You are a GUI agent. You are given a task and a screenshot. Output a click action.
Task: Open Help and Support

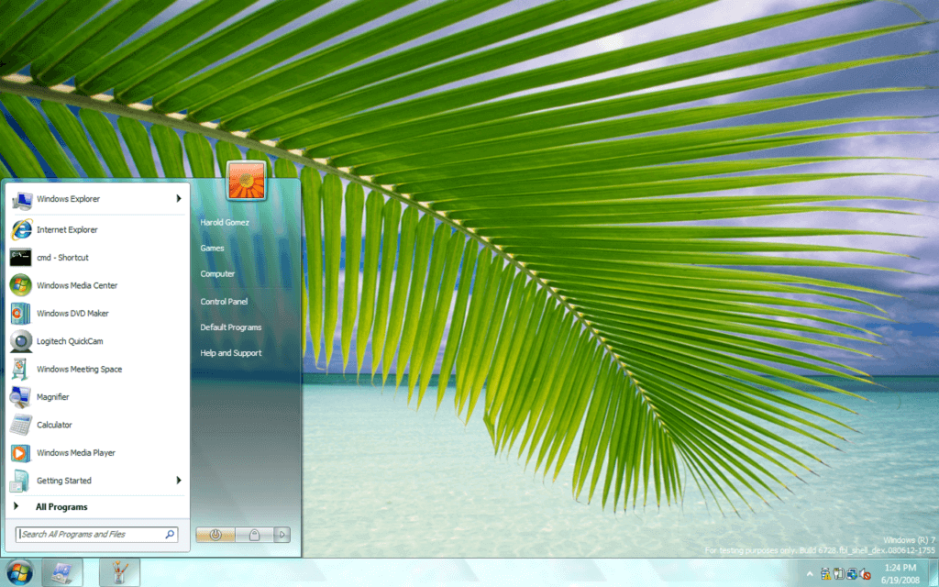[x=230, y=352]
